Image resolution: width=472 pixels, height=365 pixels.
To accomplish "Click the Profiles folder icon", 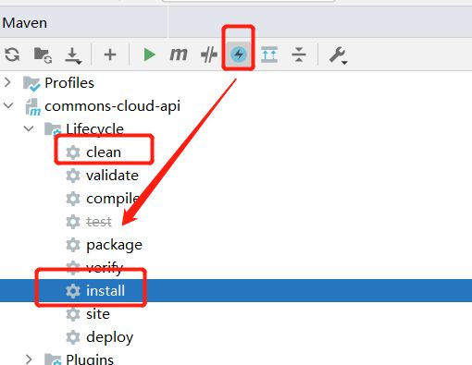I will (31, 83).
